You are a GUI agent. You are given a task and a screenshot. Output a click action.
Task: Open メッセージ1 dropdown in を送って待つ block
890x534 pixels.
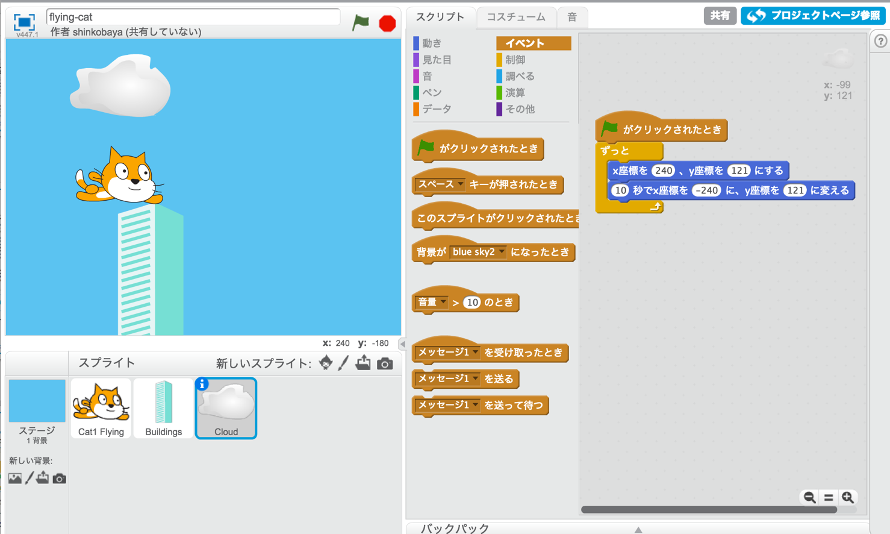(x=476, y=405)
